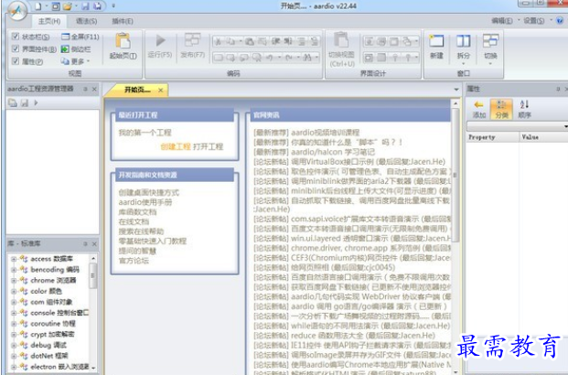Click the cut scissors icon in 编码 group
The image size is (568, 375).
[x=218, y=42]
